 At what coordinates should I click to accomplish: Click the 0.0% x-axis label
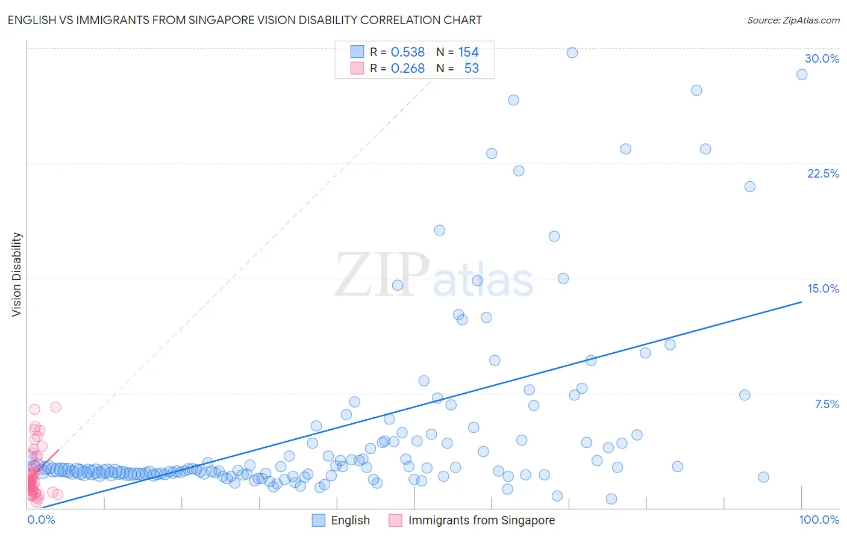[x=42, y=520]
